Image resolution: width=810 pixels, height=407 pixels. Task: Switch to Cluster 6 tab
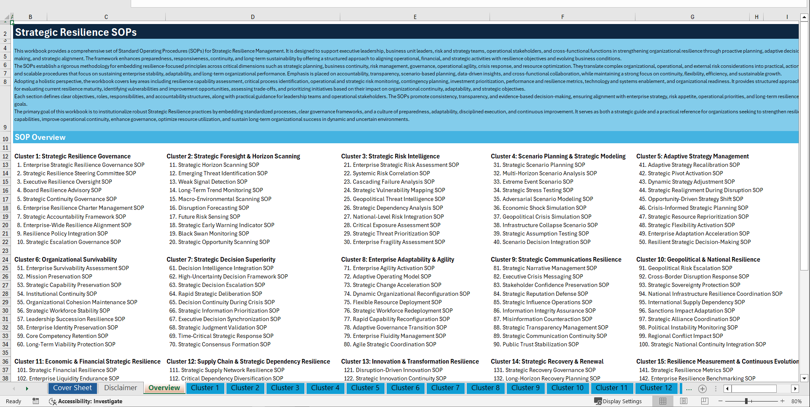[405, 388]
